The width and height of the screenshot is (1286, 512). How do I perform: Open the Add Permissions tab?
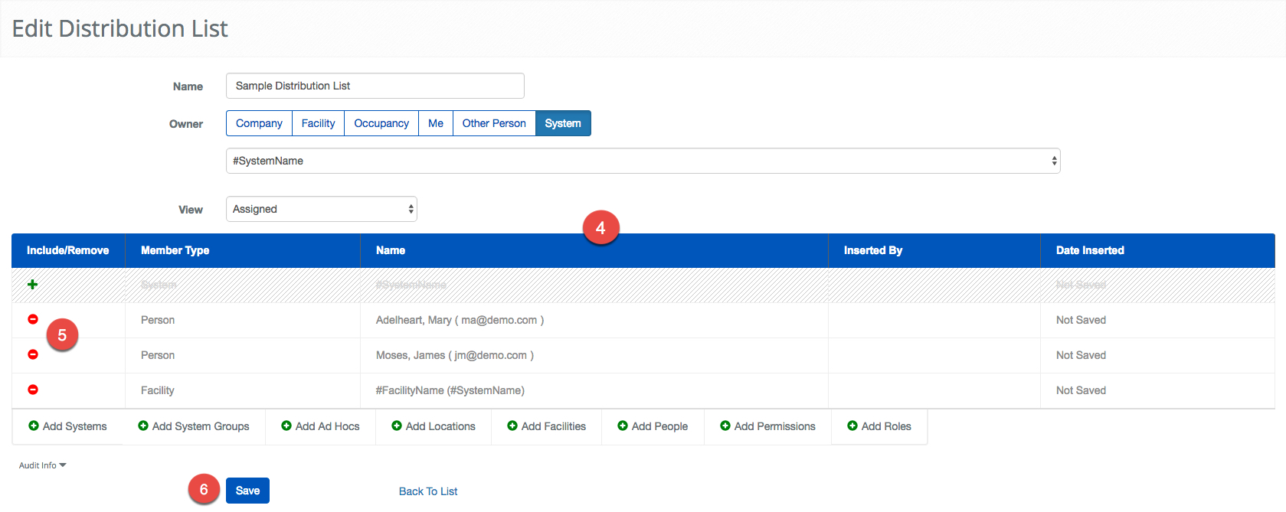click(767, 426)
